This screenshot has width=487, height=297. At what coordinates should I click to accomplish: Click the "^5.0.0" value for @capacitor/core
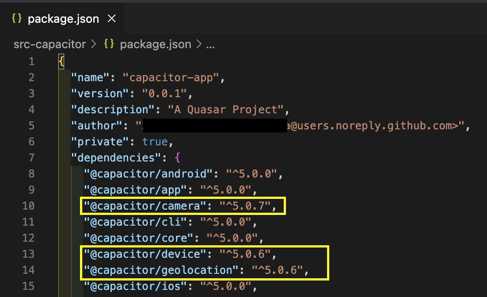[232, 238]
